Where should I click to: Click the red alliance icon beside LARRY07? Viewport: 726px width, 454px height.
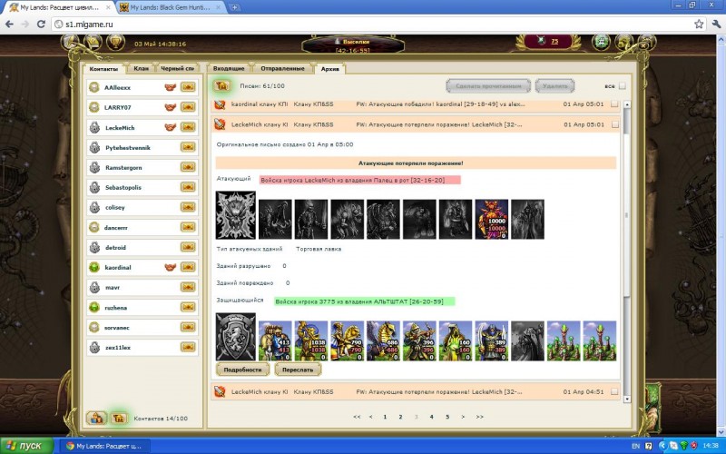click(x=171, y=107)
